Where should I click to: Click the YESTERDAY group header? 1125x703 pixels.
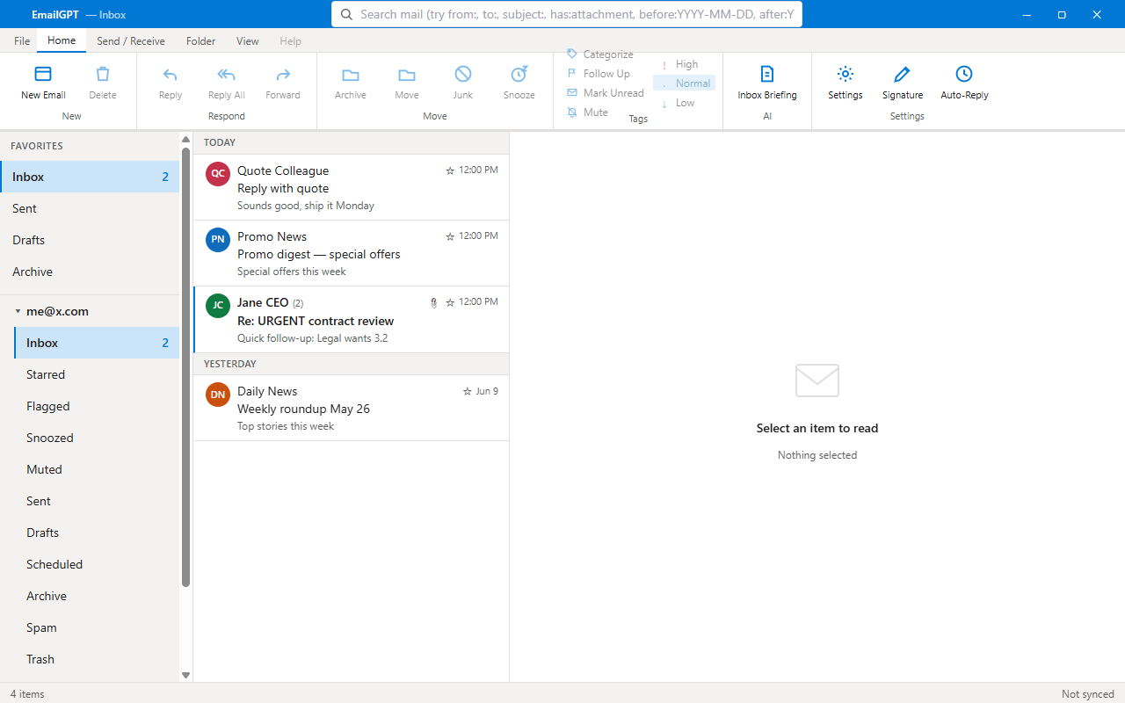tap(351, 364)
